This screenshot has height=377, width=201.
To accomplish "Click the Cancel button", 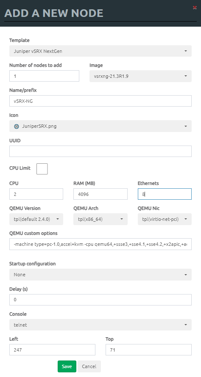I will pyautogui.click(x=89, y=366).
